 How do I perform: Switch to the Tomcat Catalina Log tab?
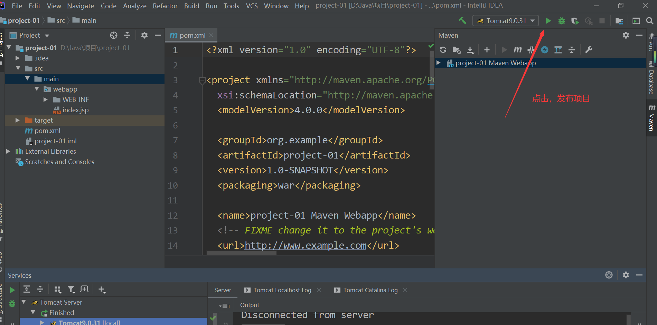tap(370, 290)
